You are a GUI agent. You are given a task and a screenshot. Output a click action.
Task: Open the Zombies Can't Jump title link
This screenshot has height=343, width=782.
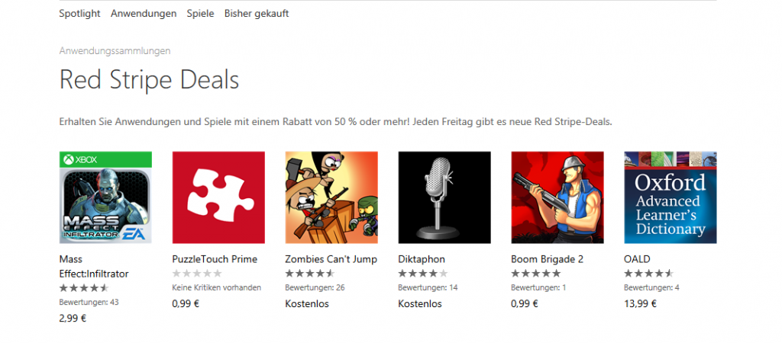(331, 259)
